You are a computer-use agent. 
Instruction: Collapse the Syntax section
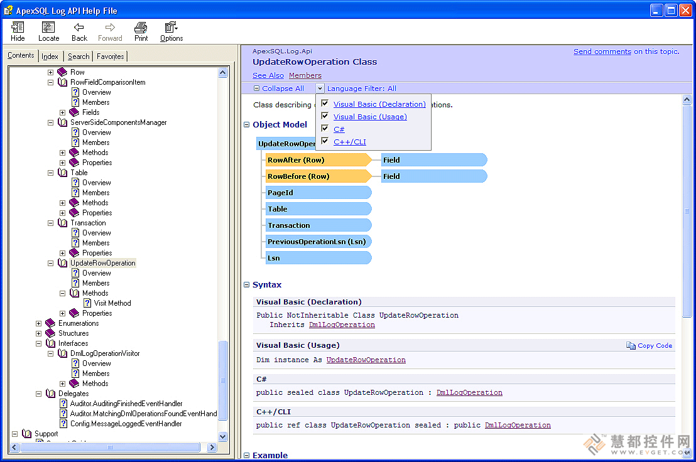coord(247,284)
